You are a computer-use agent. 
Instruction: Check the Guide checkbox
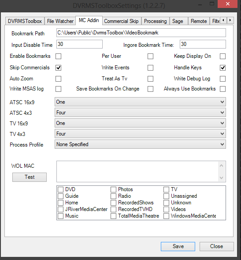click(x=60, y=196)
